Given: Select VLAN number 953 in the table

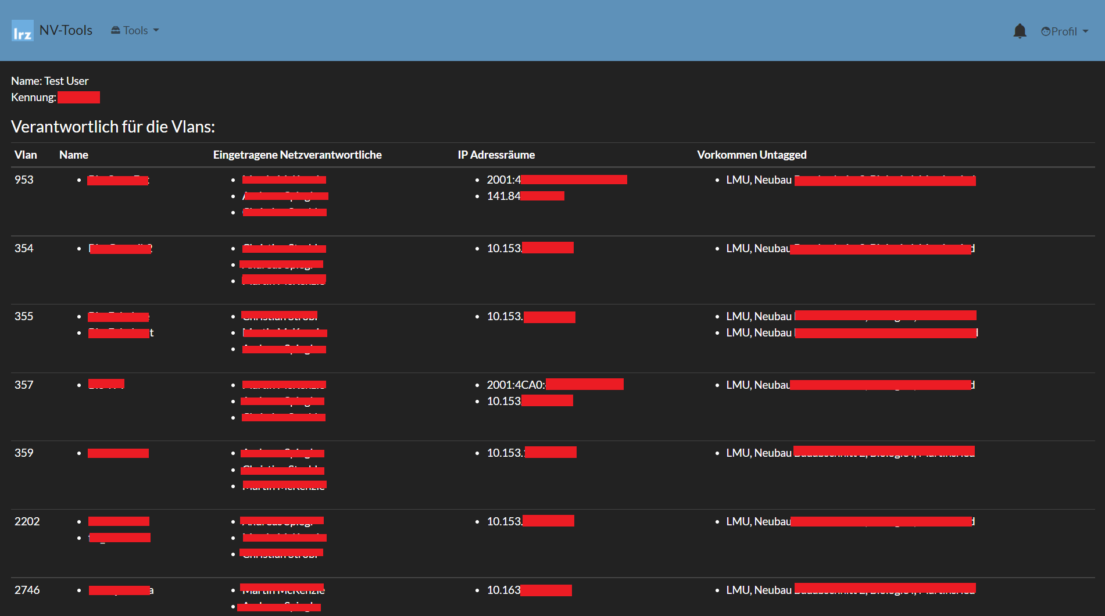Looking at the screenshot, I should pos(24,180).
